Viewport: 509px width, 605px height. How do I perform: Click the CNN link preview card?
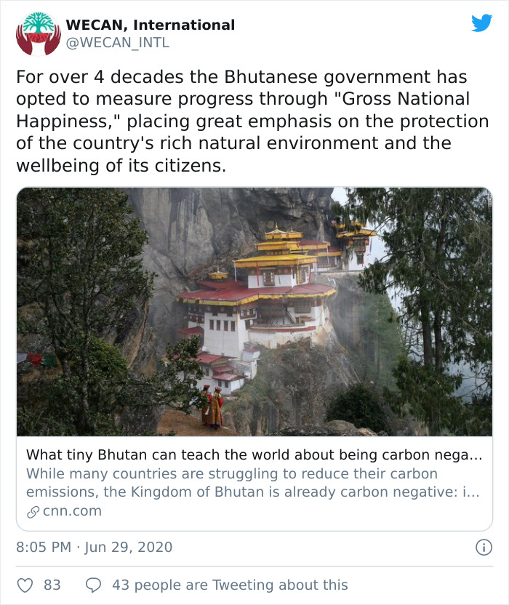[254, 356]
